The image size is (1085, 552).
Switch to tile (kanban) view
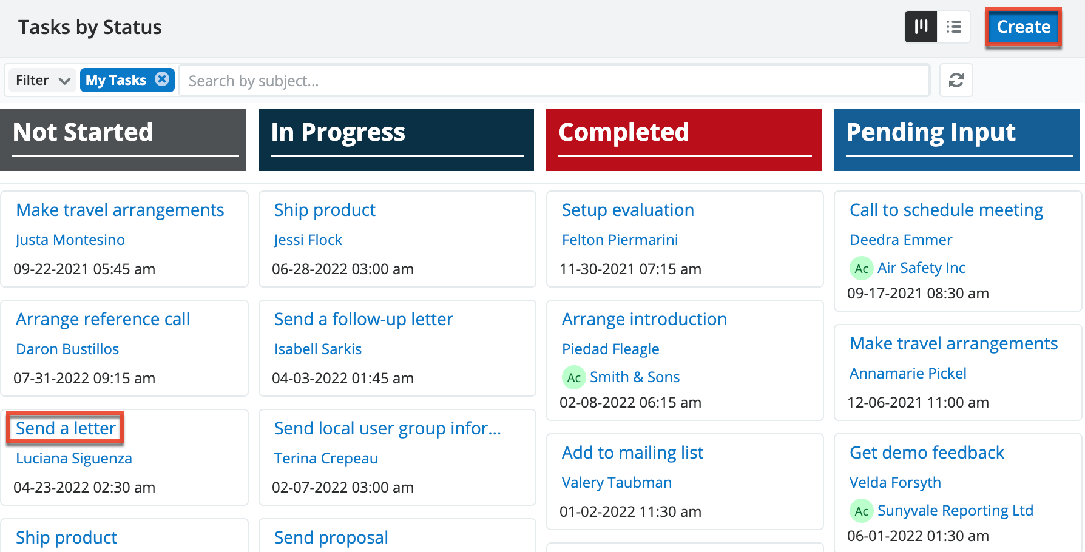pos(921,27)
